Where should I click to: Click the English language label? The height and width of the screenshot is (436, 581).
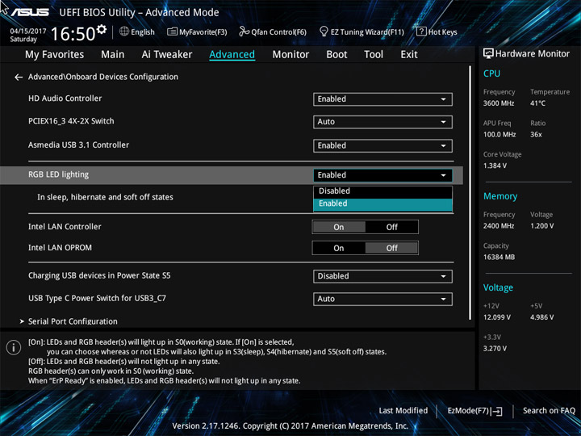tap(143, 32)
